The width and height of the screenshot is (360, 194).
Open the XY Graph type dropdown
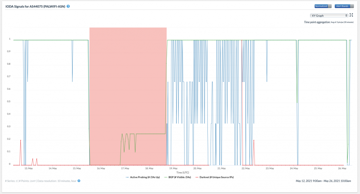(x=329, y=15)
